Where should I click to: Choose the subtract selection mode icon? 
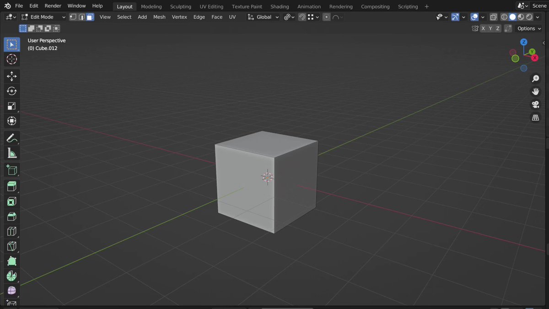pos(39,28)
